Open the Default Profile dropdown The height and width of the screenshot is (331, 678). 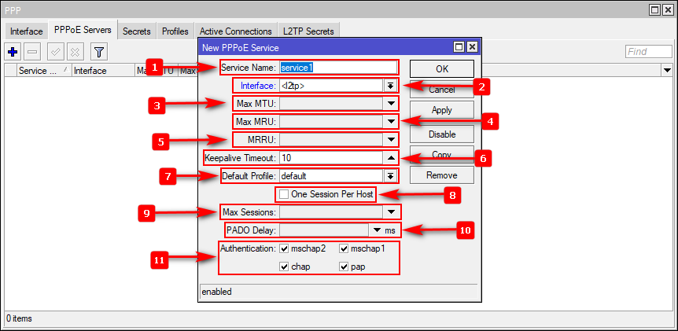(389, 175)
